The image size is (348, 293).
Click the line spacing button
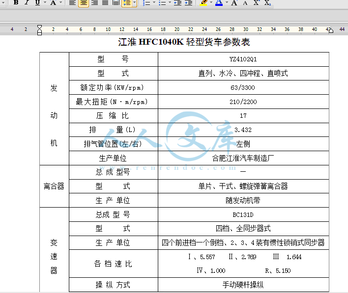(x=127, y=2)
